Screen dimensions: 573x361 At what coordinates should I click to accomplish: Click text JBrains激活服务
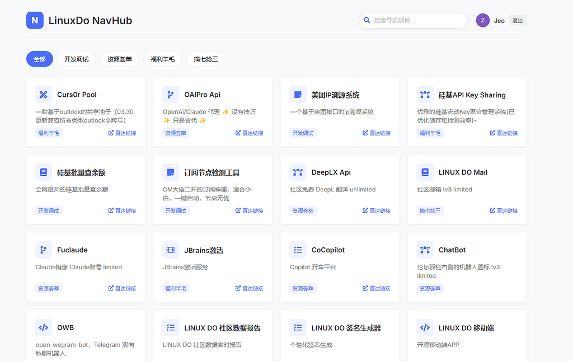click(x=185, y=267)
